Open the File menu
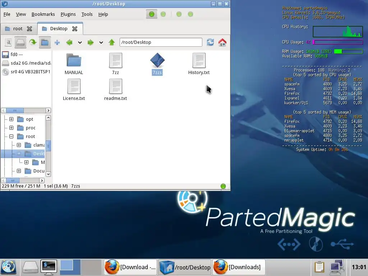Viewport: 368px width, 276px height. pyautogui.click(x=7, y=14)
